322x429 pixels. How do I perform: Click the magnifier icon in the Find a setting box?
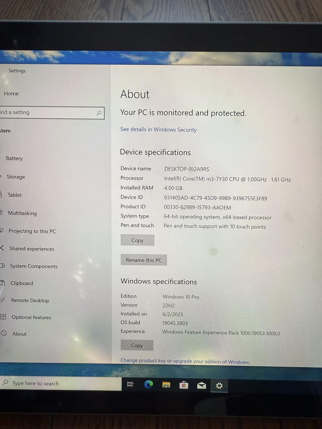click(99, 113)
